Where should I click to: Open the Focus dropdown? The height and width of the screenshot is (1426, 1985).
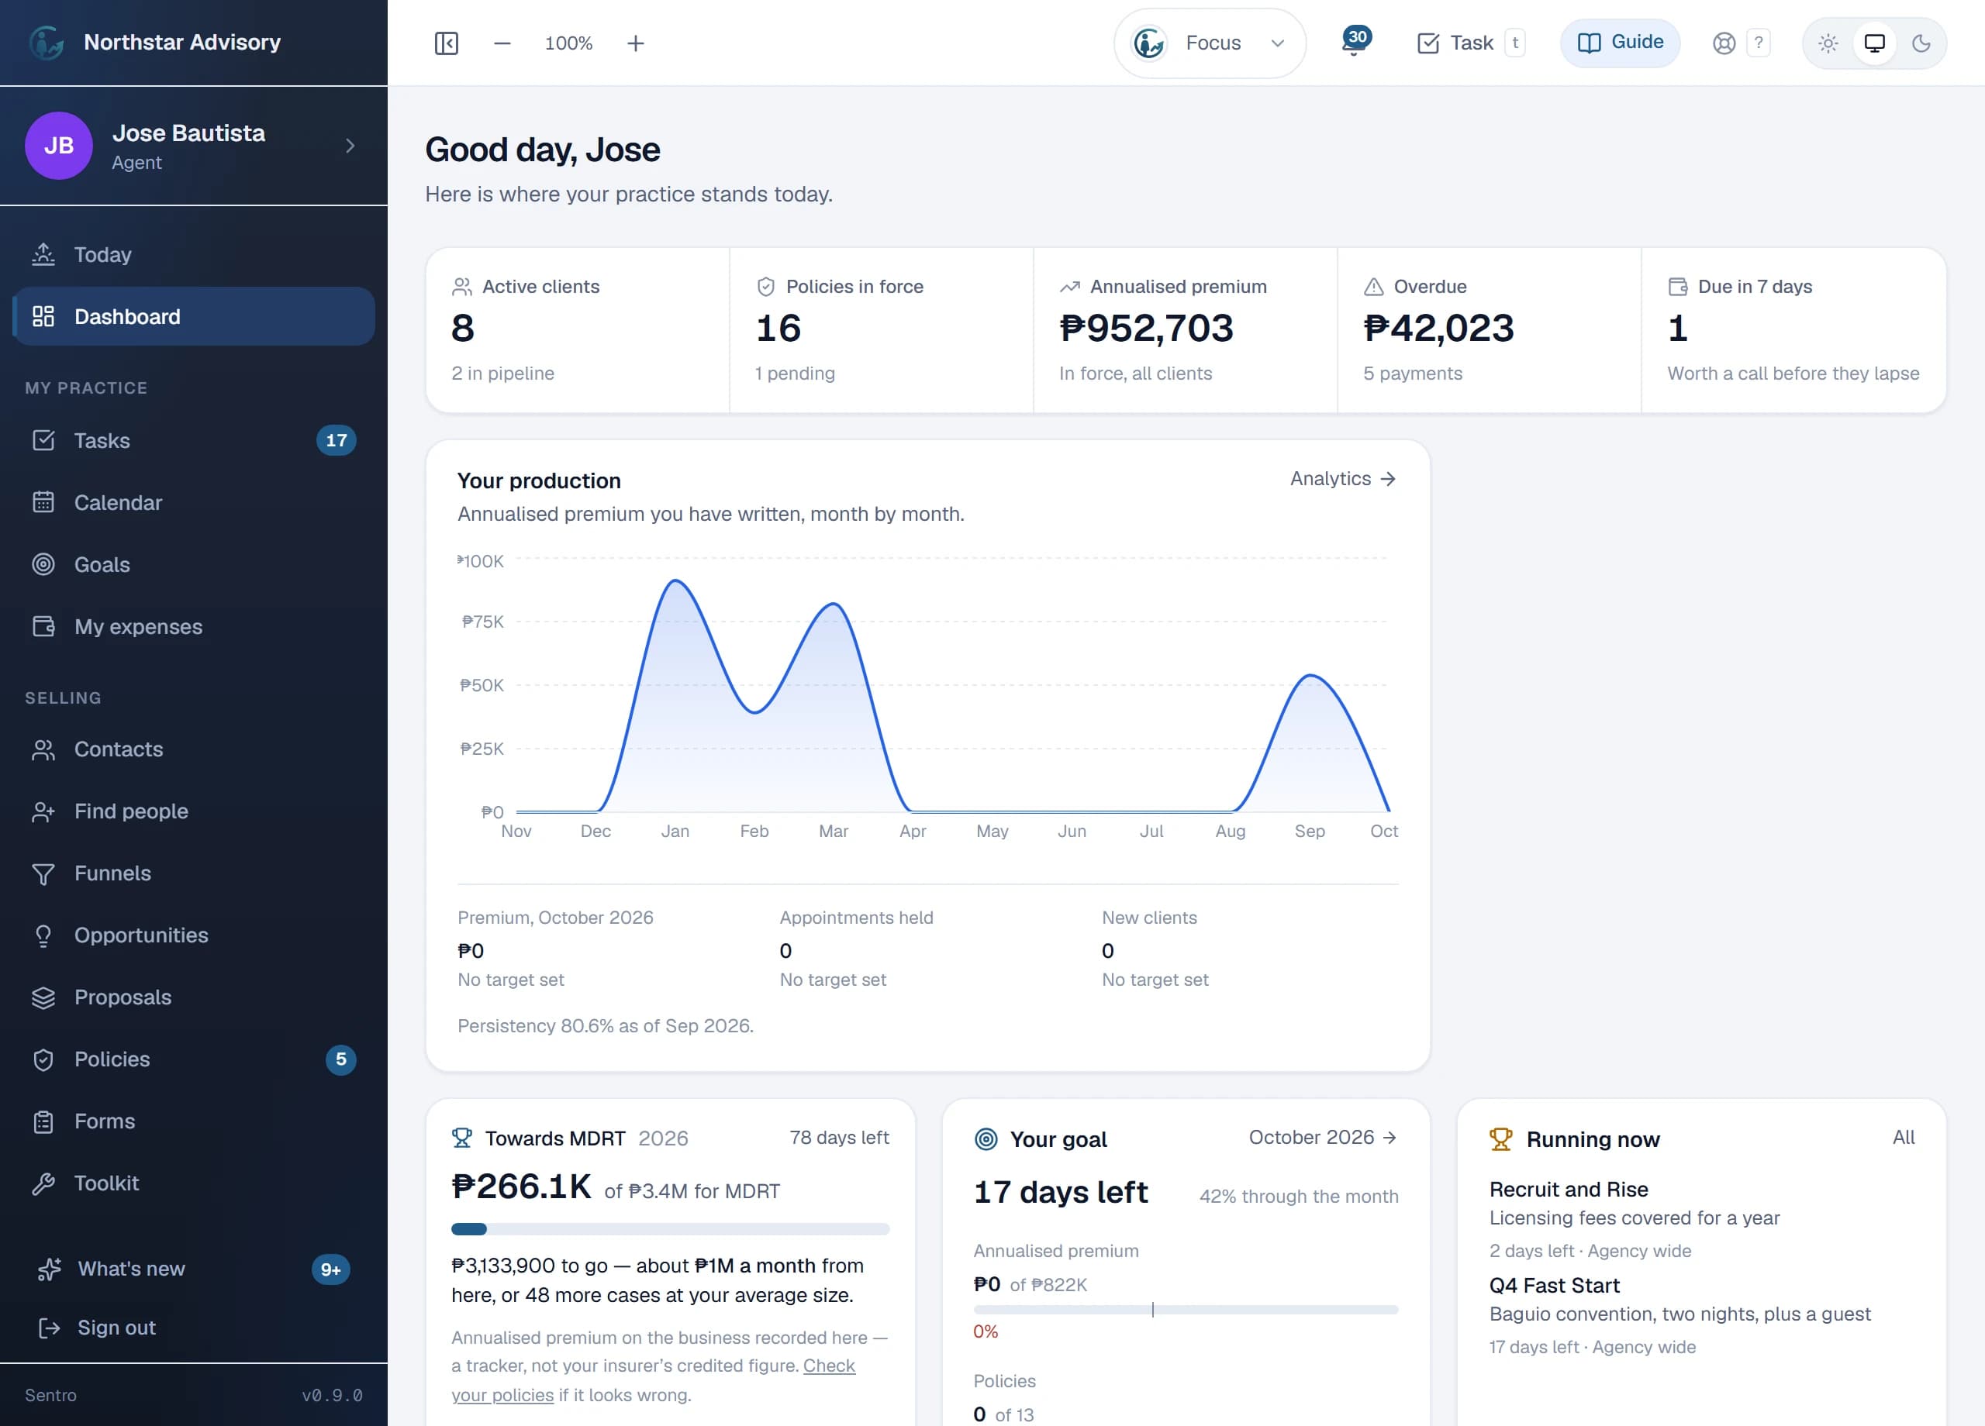[x=1210, y=43]
